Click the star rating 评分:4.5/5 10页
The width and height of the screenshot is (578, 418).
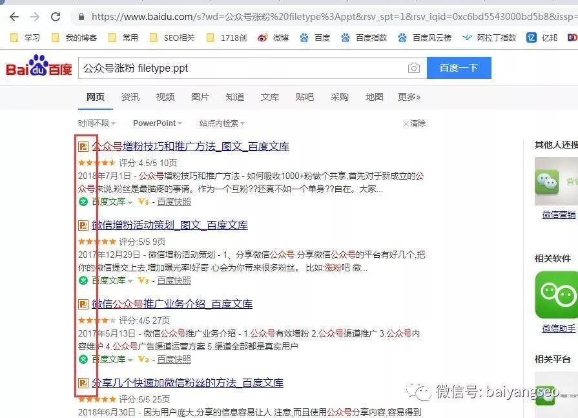pos(127,163)
